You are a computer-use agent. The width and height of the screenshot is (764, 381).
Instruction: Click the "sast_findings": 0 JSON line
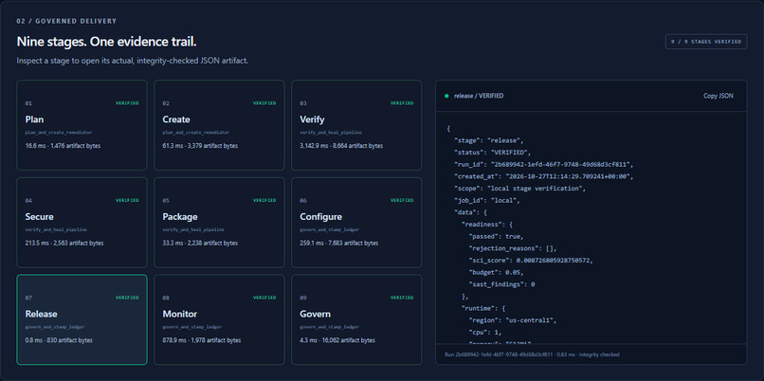tap(501, 284)
